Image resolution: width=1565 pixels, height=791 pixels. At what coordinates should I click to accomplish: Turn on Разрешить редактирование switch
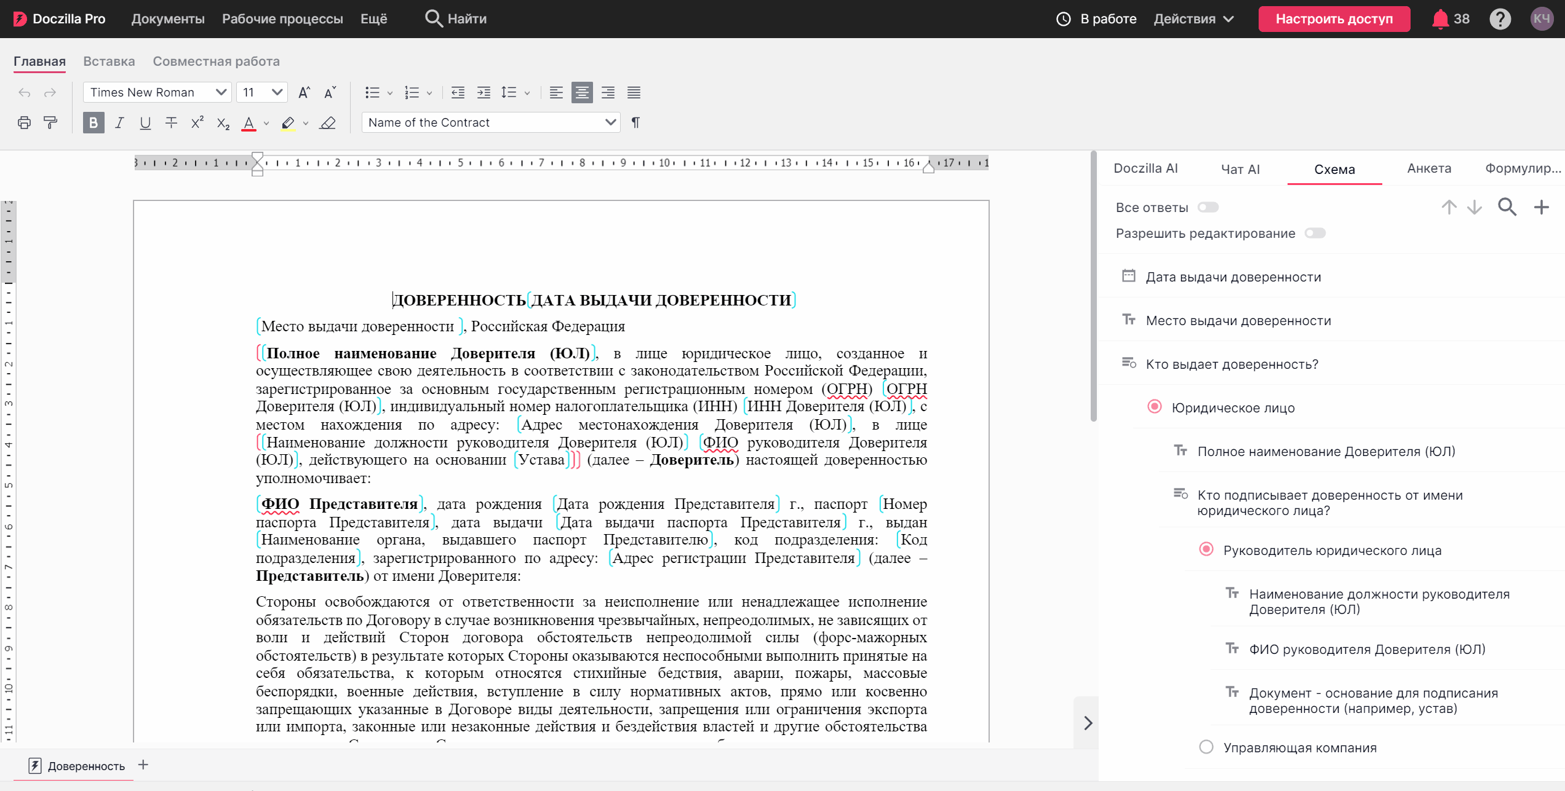point(1315,233)
